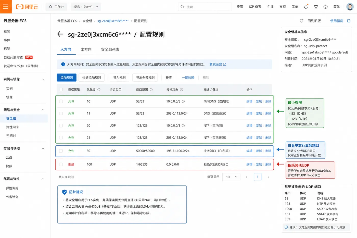Click the info icon next to 建议 note
357x238 pixels.
pyautogui.click(x=286, y=227)
